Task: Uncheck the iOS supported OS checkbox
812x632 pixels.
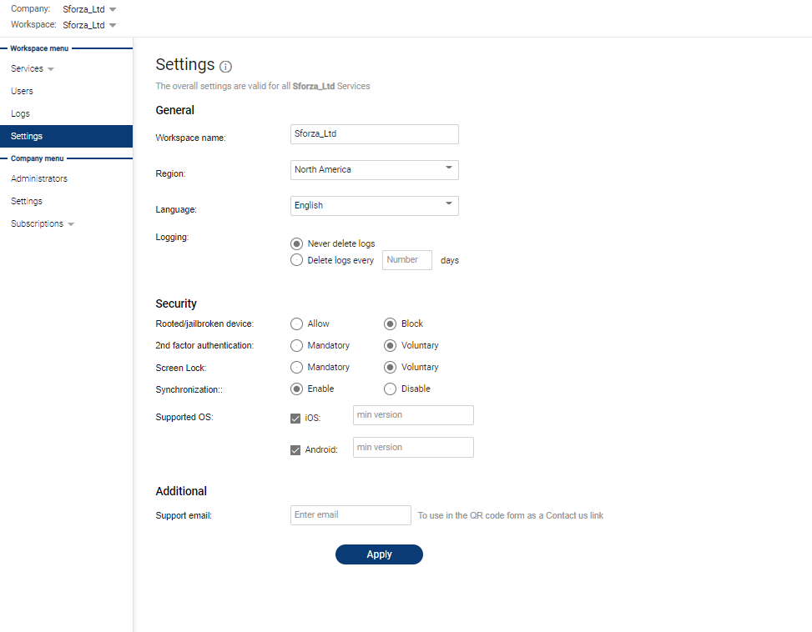Action: tap(295, 418)
